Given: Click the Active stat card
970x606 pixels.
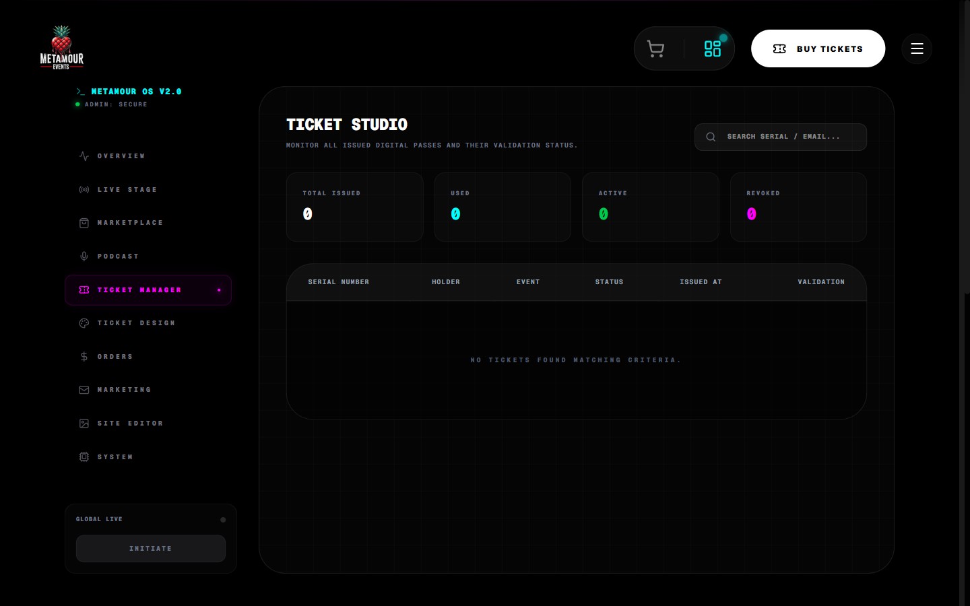Looking at the screenshot, I should pos(651,207).
